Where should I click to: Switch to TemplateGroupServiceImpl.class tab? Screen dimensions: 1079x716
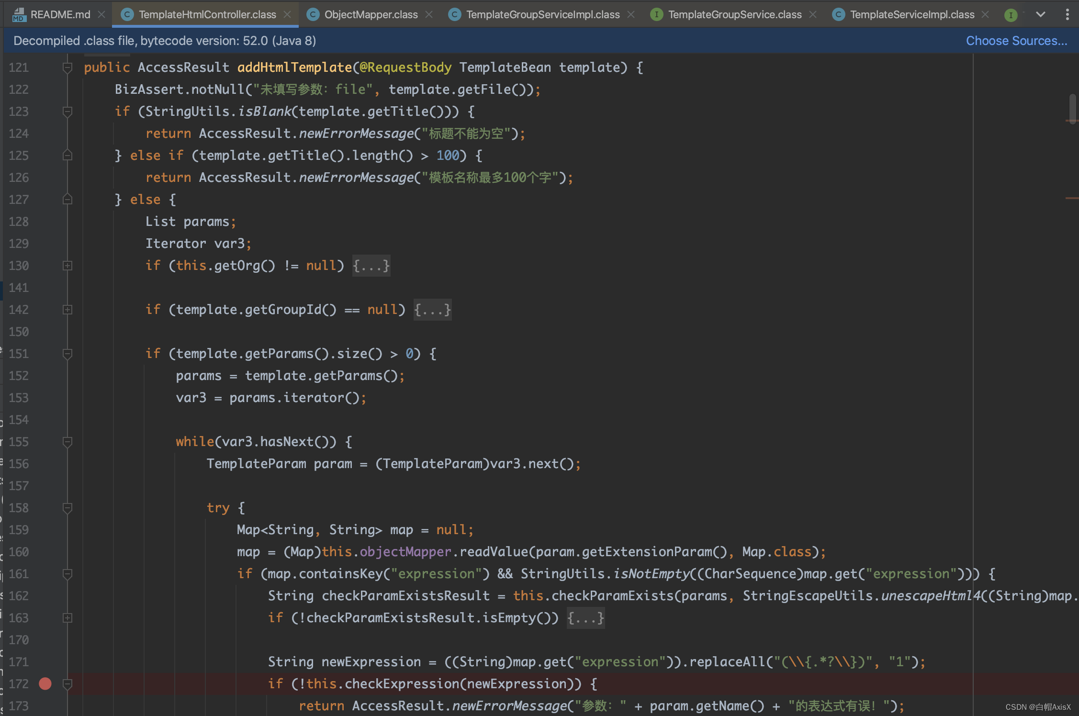pyautogui.click(x=542, y=14)
